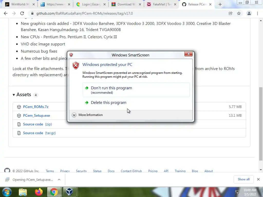Open Chrome three-dot menu
This screenshot has width=263, height=197.
(x=257, y=13)
